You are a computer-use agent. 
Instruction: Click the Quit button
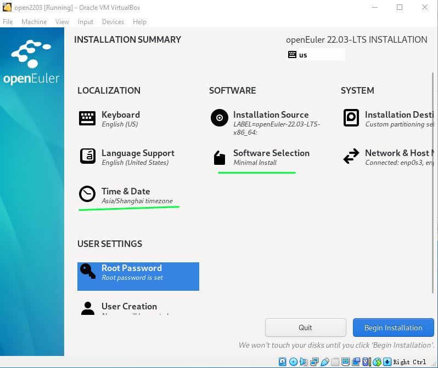tap(306, 327)
